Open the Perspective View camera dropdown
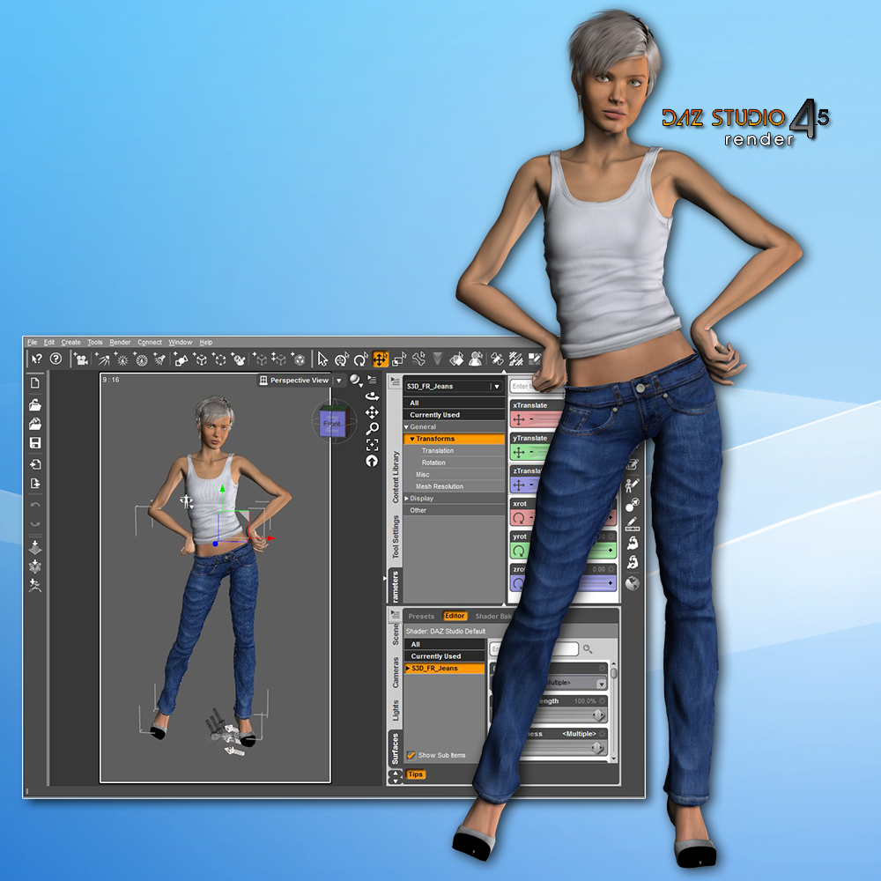Viewport: 881px width, 881px height. (339, 381)
